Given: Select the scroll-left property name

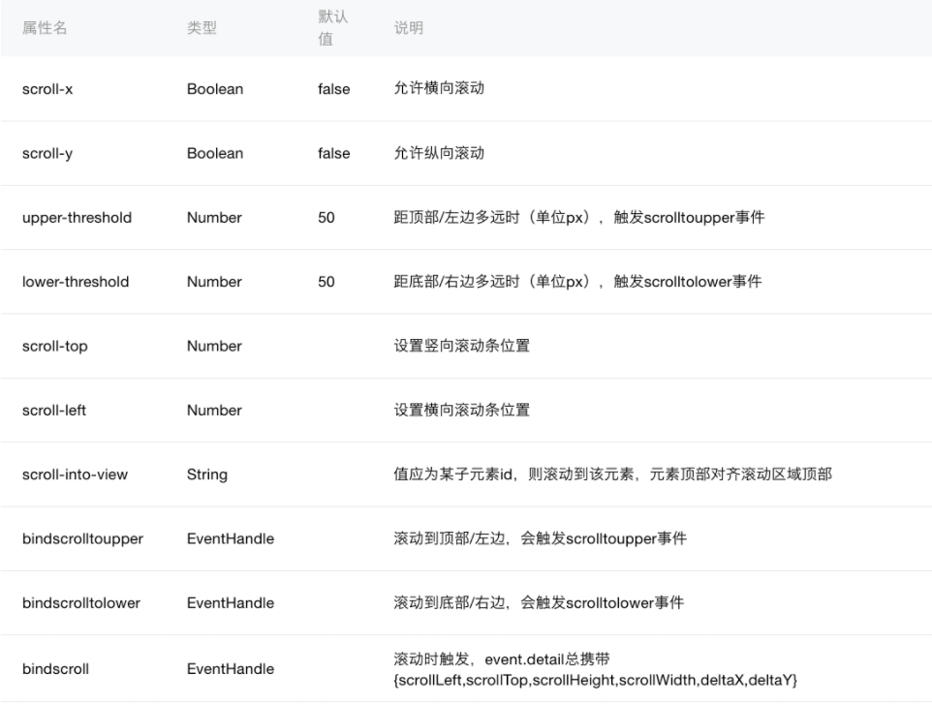Looking at the screenshot, I should (x=54, y=411).
